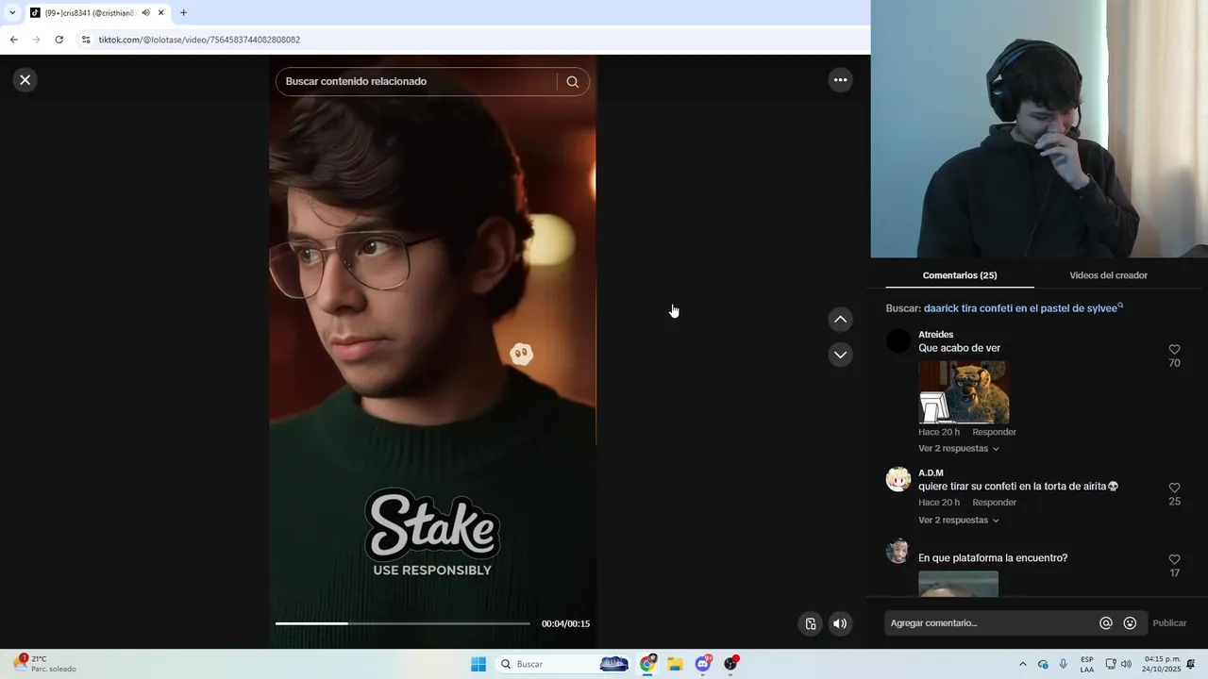Open site information icon in address bar
Image resolution: width=1208 pixels, height=679 pixels.
86,40
